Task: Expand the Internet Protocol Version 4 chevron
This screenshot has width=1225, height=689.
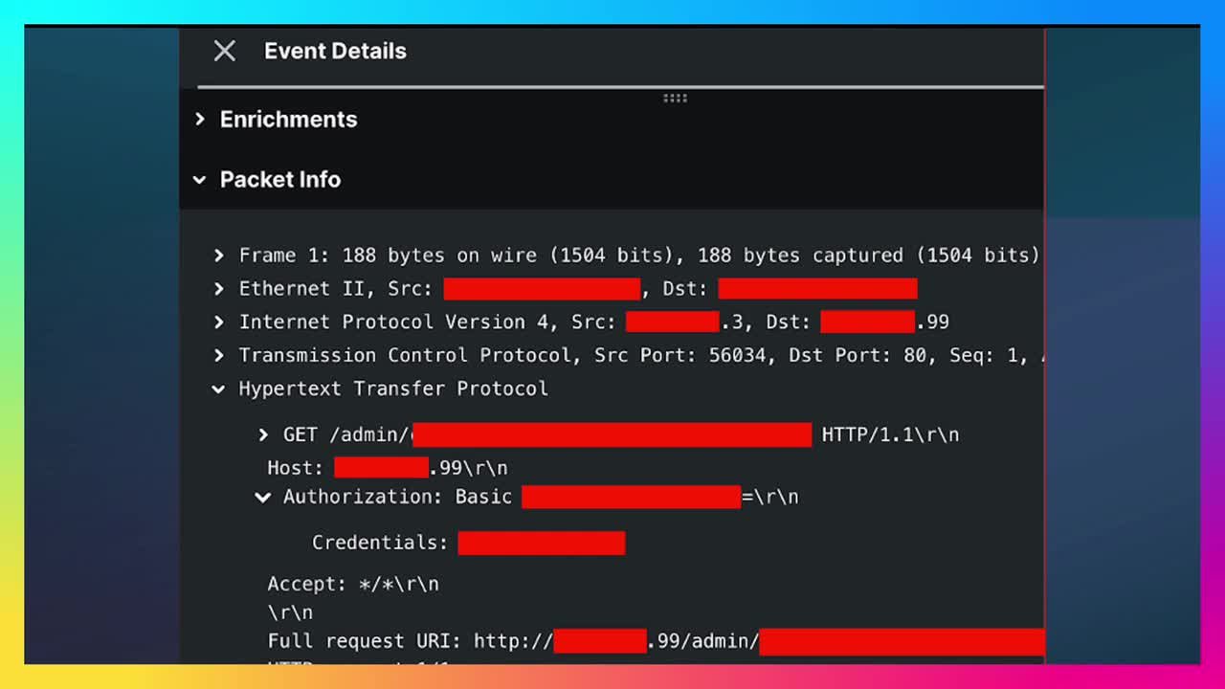Action: click(x=219, y=322)
